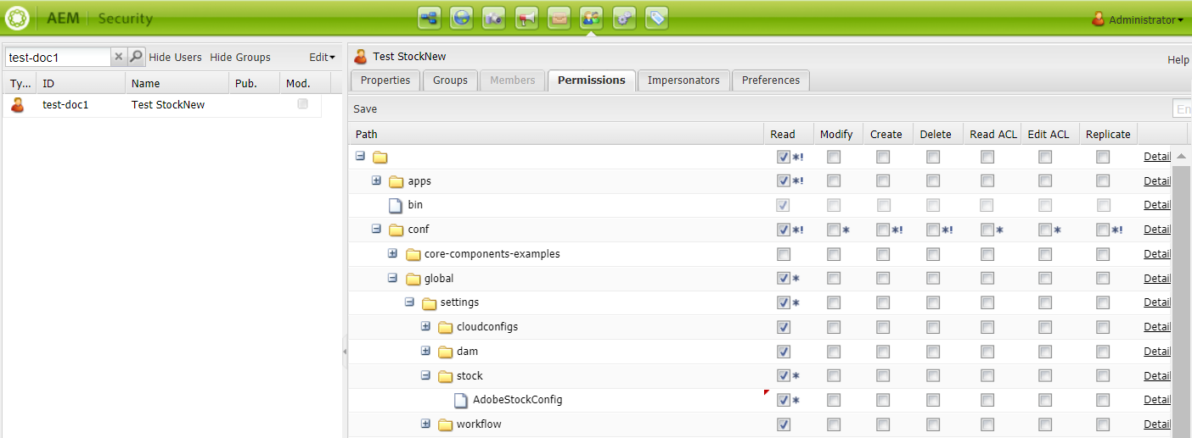Click the globe icon in top toolbar
The height and width of the screenshot is (438, 1192).
pyautogui.click(x=462, y=18)
